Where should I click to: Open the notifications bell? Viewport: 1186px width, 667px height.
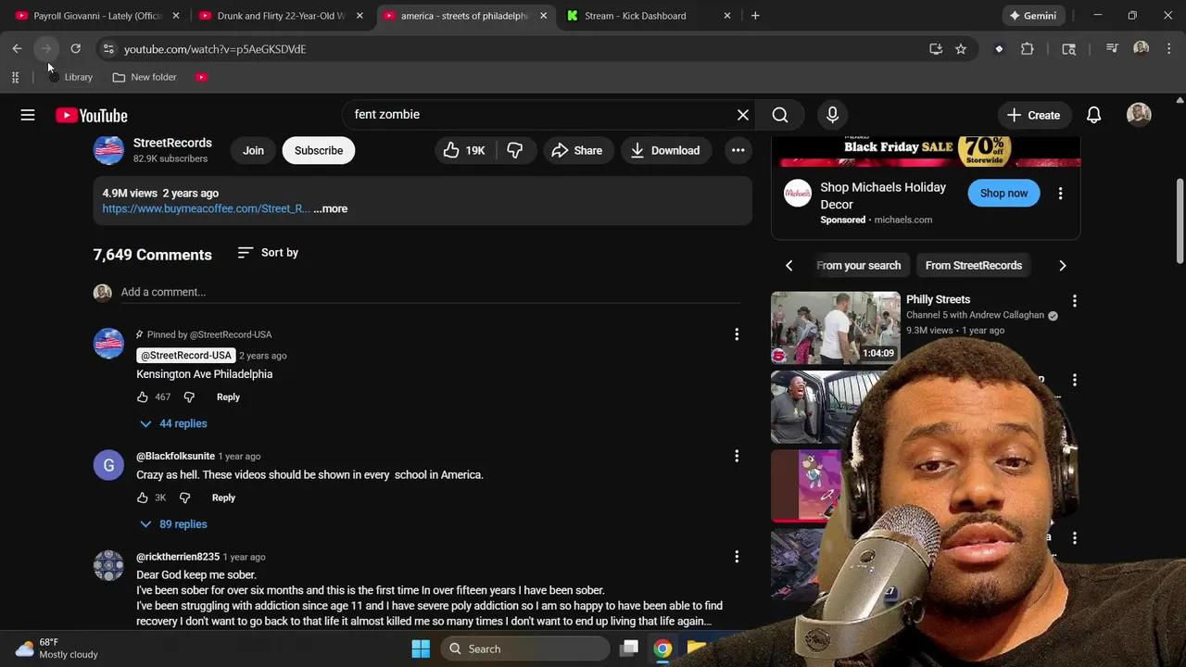1093,115
